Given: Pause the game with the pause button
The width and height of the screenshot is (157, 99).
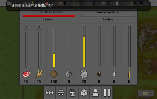Looking at the screenshot, I should click(107, 93).
